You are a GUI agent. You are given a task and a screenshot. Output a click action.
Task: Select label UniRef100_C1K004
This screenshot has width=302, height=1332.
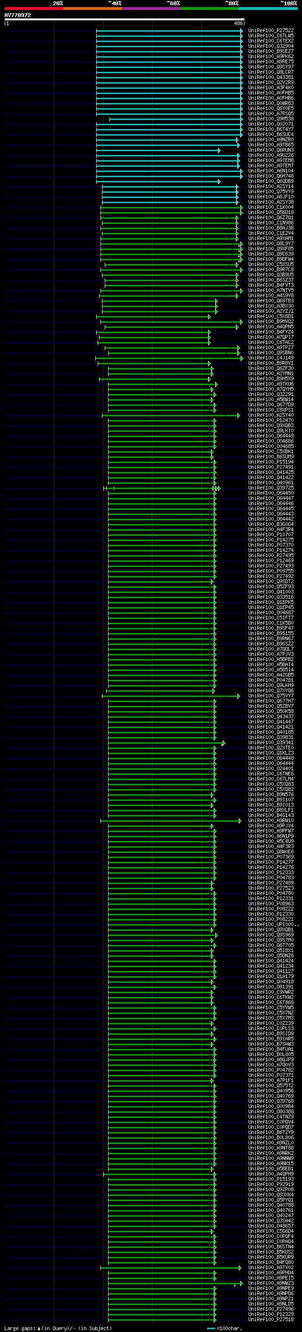(271, 207)
